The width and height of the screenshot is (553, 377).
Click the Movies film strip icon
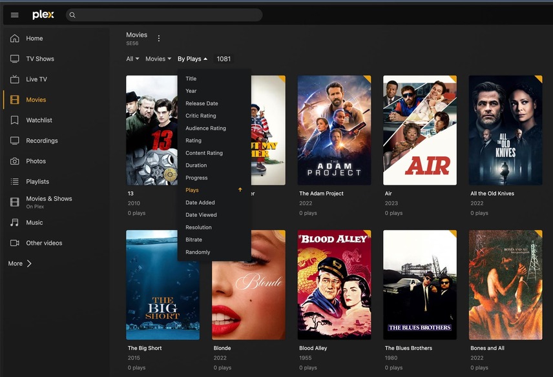point(14,99)
